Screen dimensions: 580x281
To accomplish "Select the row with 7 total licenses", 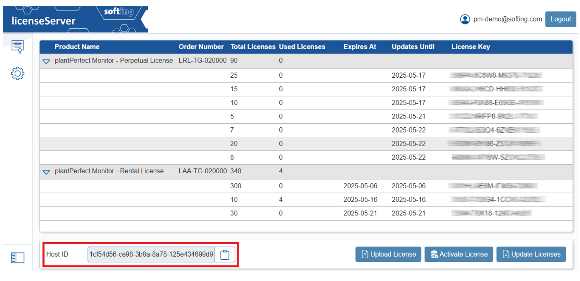I will [x=306, y=130].
